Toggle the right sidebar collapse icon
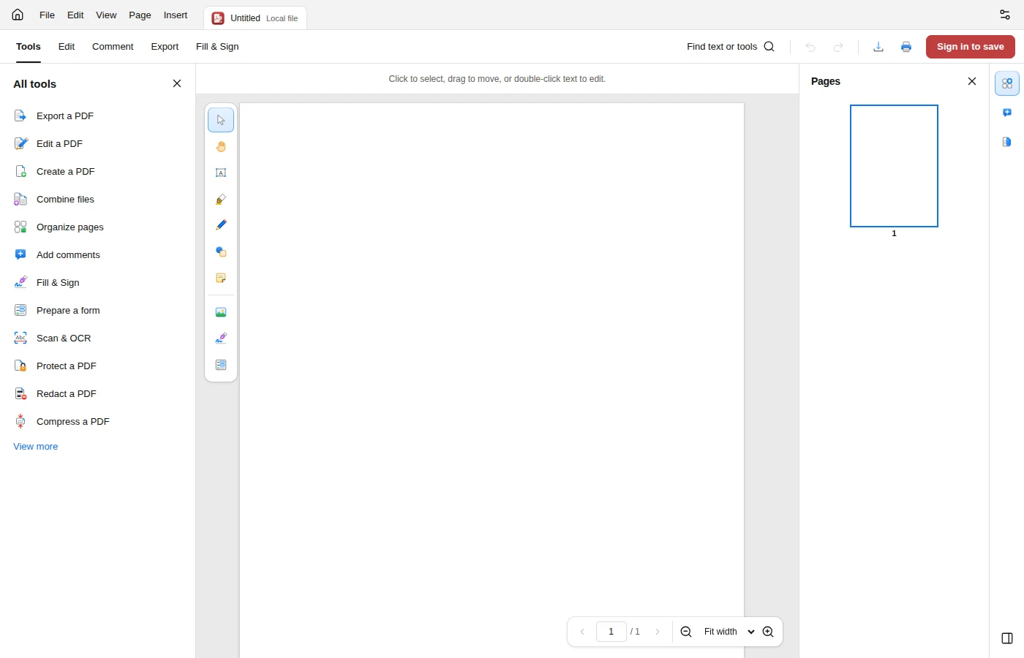The image size is (1024, 658). pyautogui.click(x=1007, y=638)
